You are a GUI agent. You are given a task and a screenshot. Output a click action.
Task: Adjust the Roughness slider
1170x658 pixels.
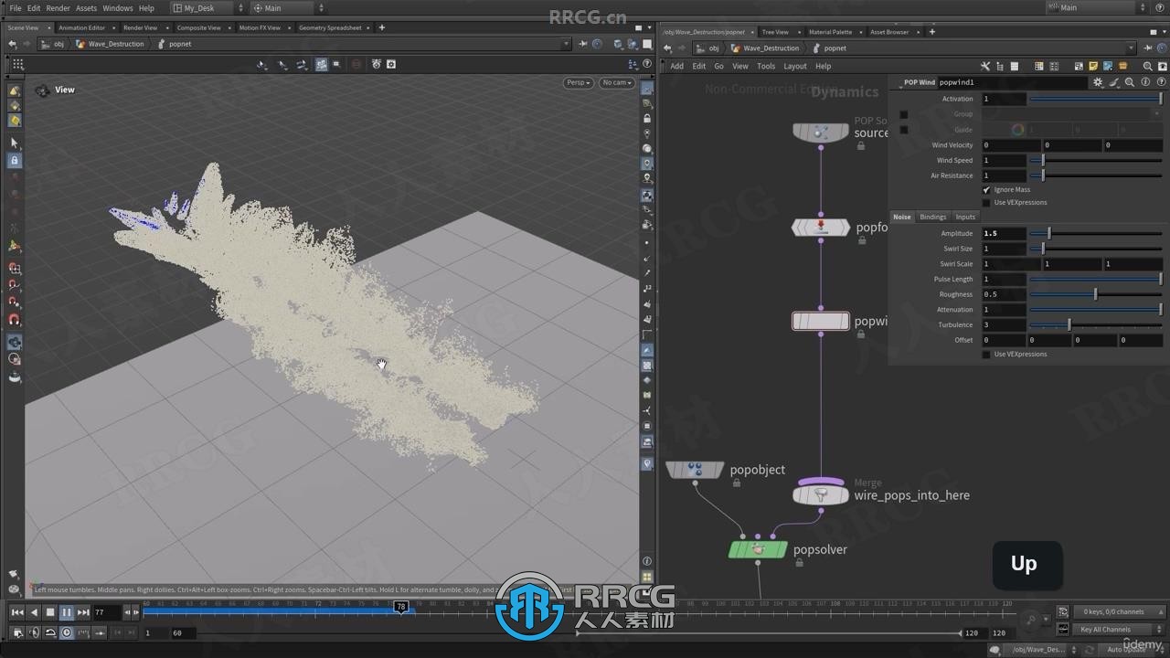coord(1096,294)
